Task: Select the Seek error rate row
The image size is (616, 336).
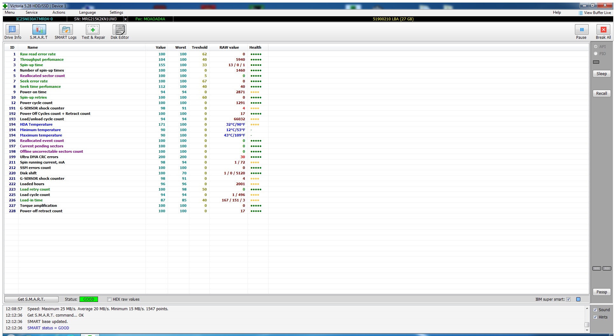Action: click(136, 81)
